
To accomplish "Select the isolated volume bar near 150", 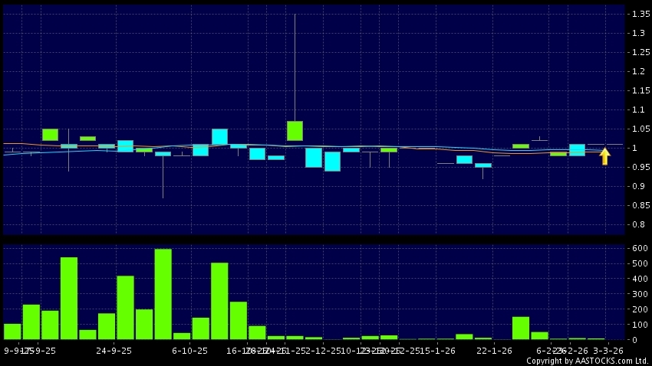I will 521,328.
